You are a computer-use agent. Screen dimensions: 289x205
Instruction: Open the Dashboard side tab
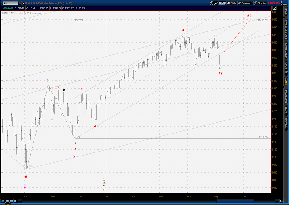pyautogui.click(x=286, y=97)
